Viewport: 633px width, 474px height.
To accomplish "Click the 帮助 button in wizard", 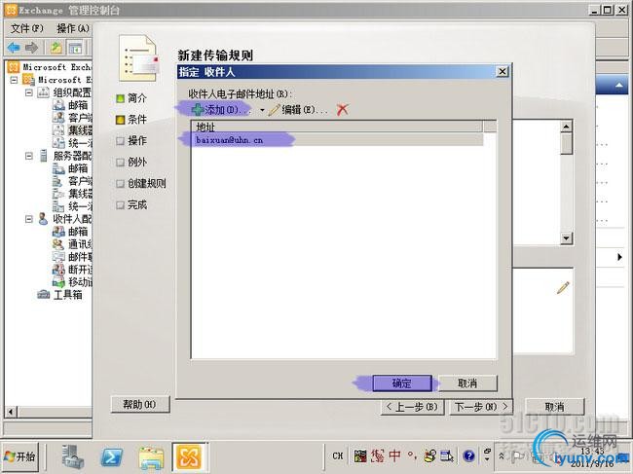I will point(139,404).
